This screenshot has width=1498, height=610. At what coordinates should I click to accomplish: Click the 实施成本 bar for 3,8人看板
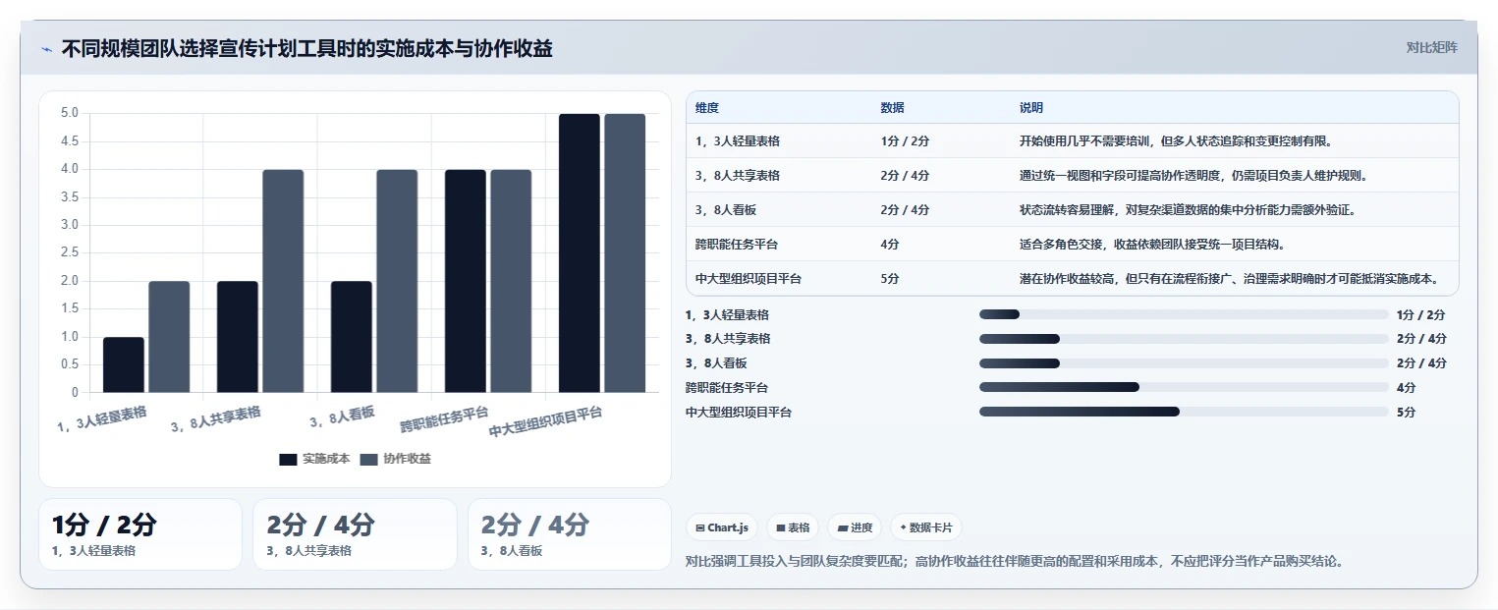point(352,337)
